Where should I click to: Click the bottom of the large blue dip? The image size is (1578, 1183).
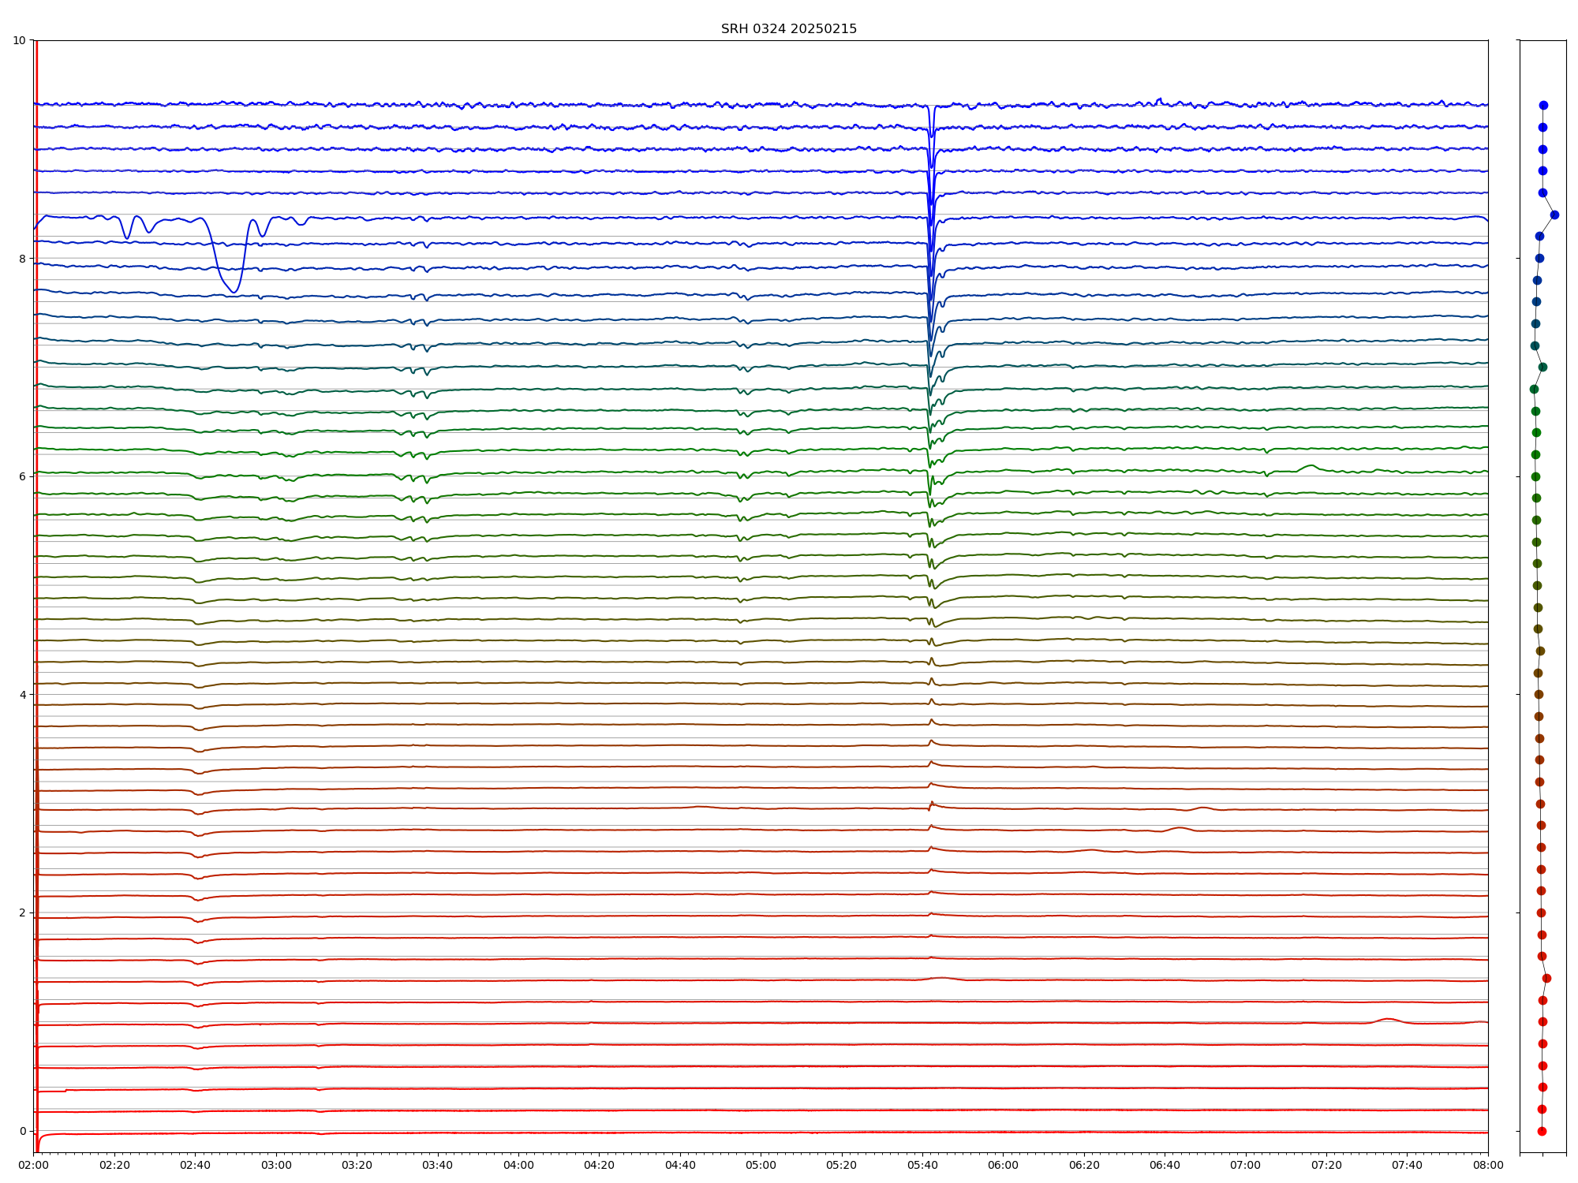(233, 292)
